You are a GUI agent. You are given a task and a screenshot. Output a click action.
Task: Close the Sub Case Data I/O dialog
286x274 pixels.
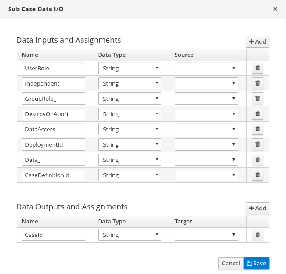275,9
